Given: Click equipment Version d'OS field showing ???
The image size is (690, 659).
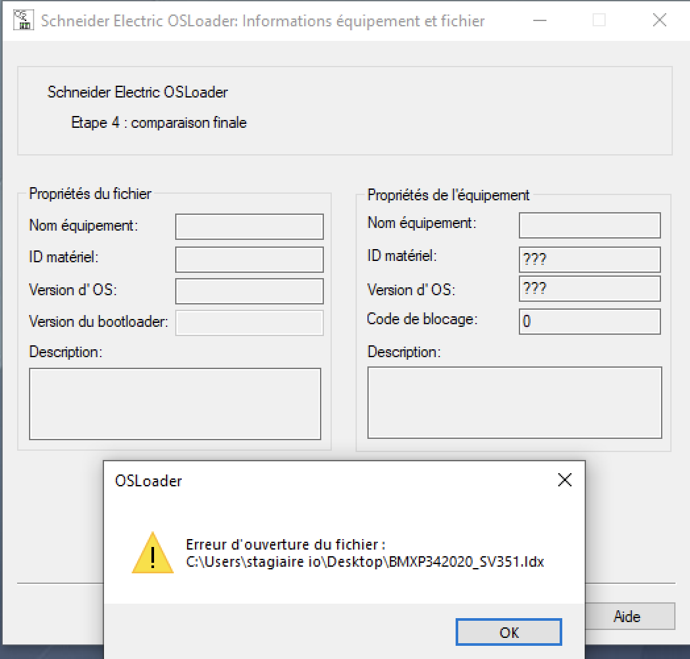Looking at the screenshot, I should tap(589, 289).
